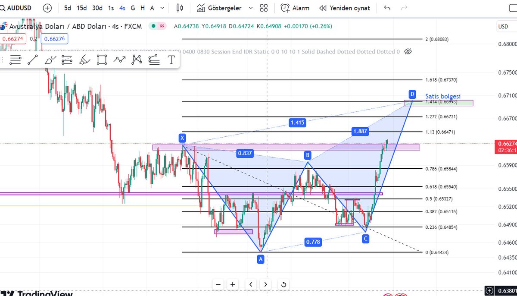Reset the chart view
Screen dimensions: 517x296
point(283,284)
